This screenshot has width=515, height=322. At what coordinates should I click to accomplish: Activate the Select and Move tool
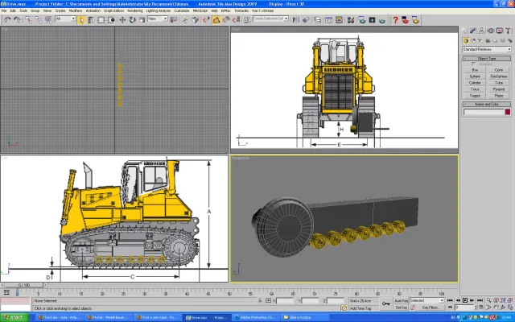pyautogui.click(x=122, y=20)
